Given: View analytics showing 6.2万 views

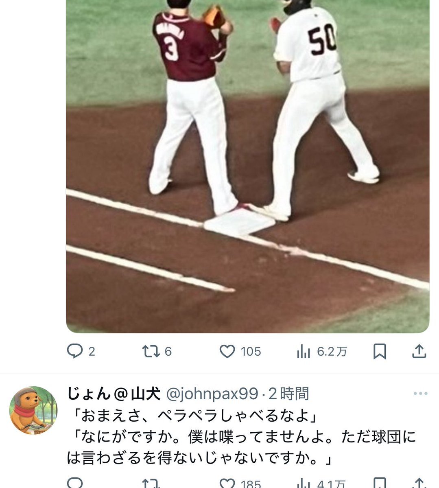Looking at the screenshot, I should tap(322, 351).
